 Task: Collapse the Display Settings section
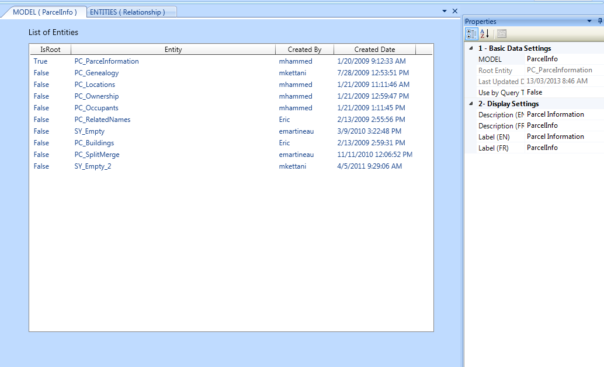click(x=471, y=104)
